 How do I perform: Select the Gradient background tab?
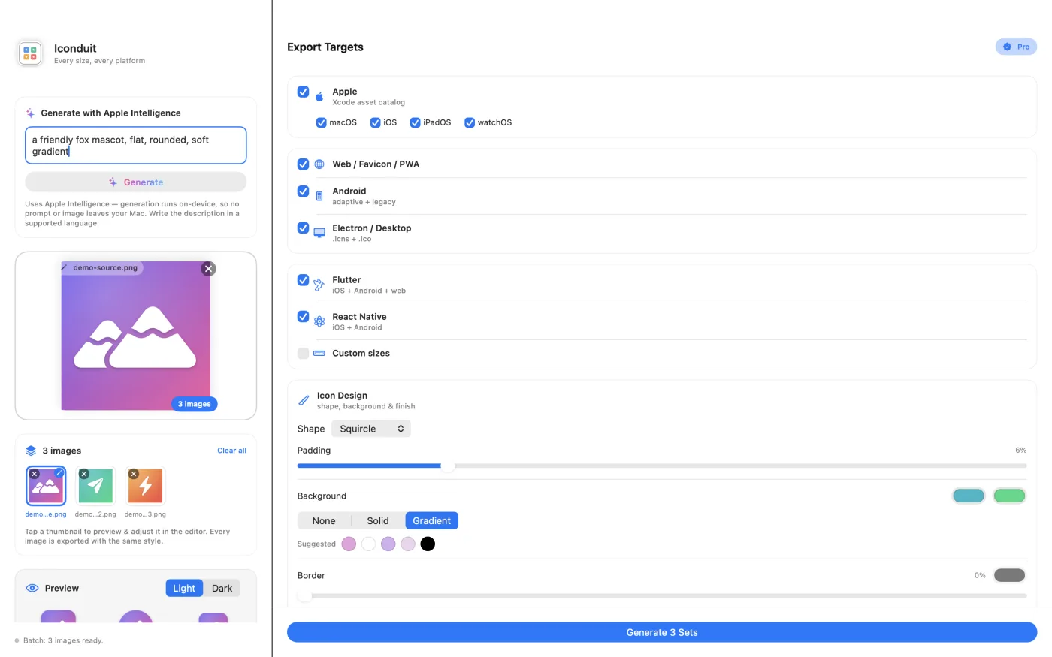432,520
